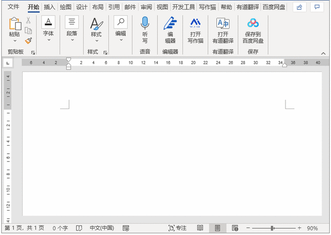The height and width of the screenshot is (235, 331).
Task: Switch to the 插入 tab
Action: pyautogui.click(x=49, y=7)
